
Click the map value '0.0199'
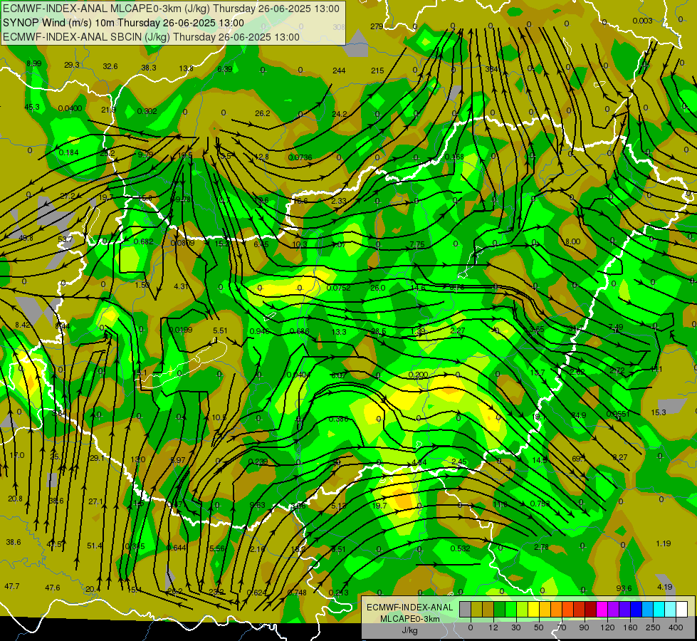pyautogui.click(x=180, y=330)
